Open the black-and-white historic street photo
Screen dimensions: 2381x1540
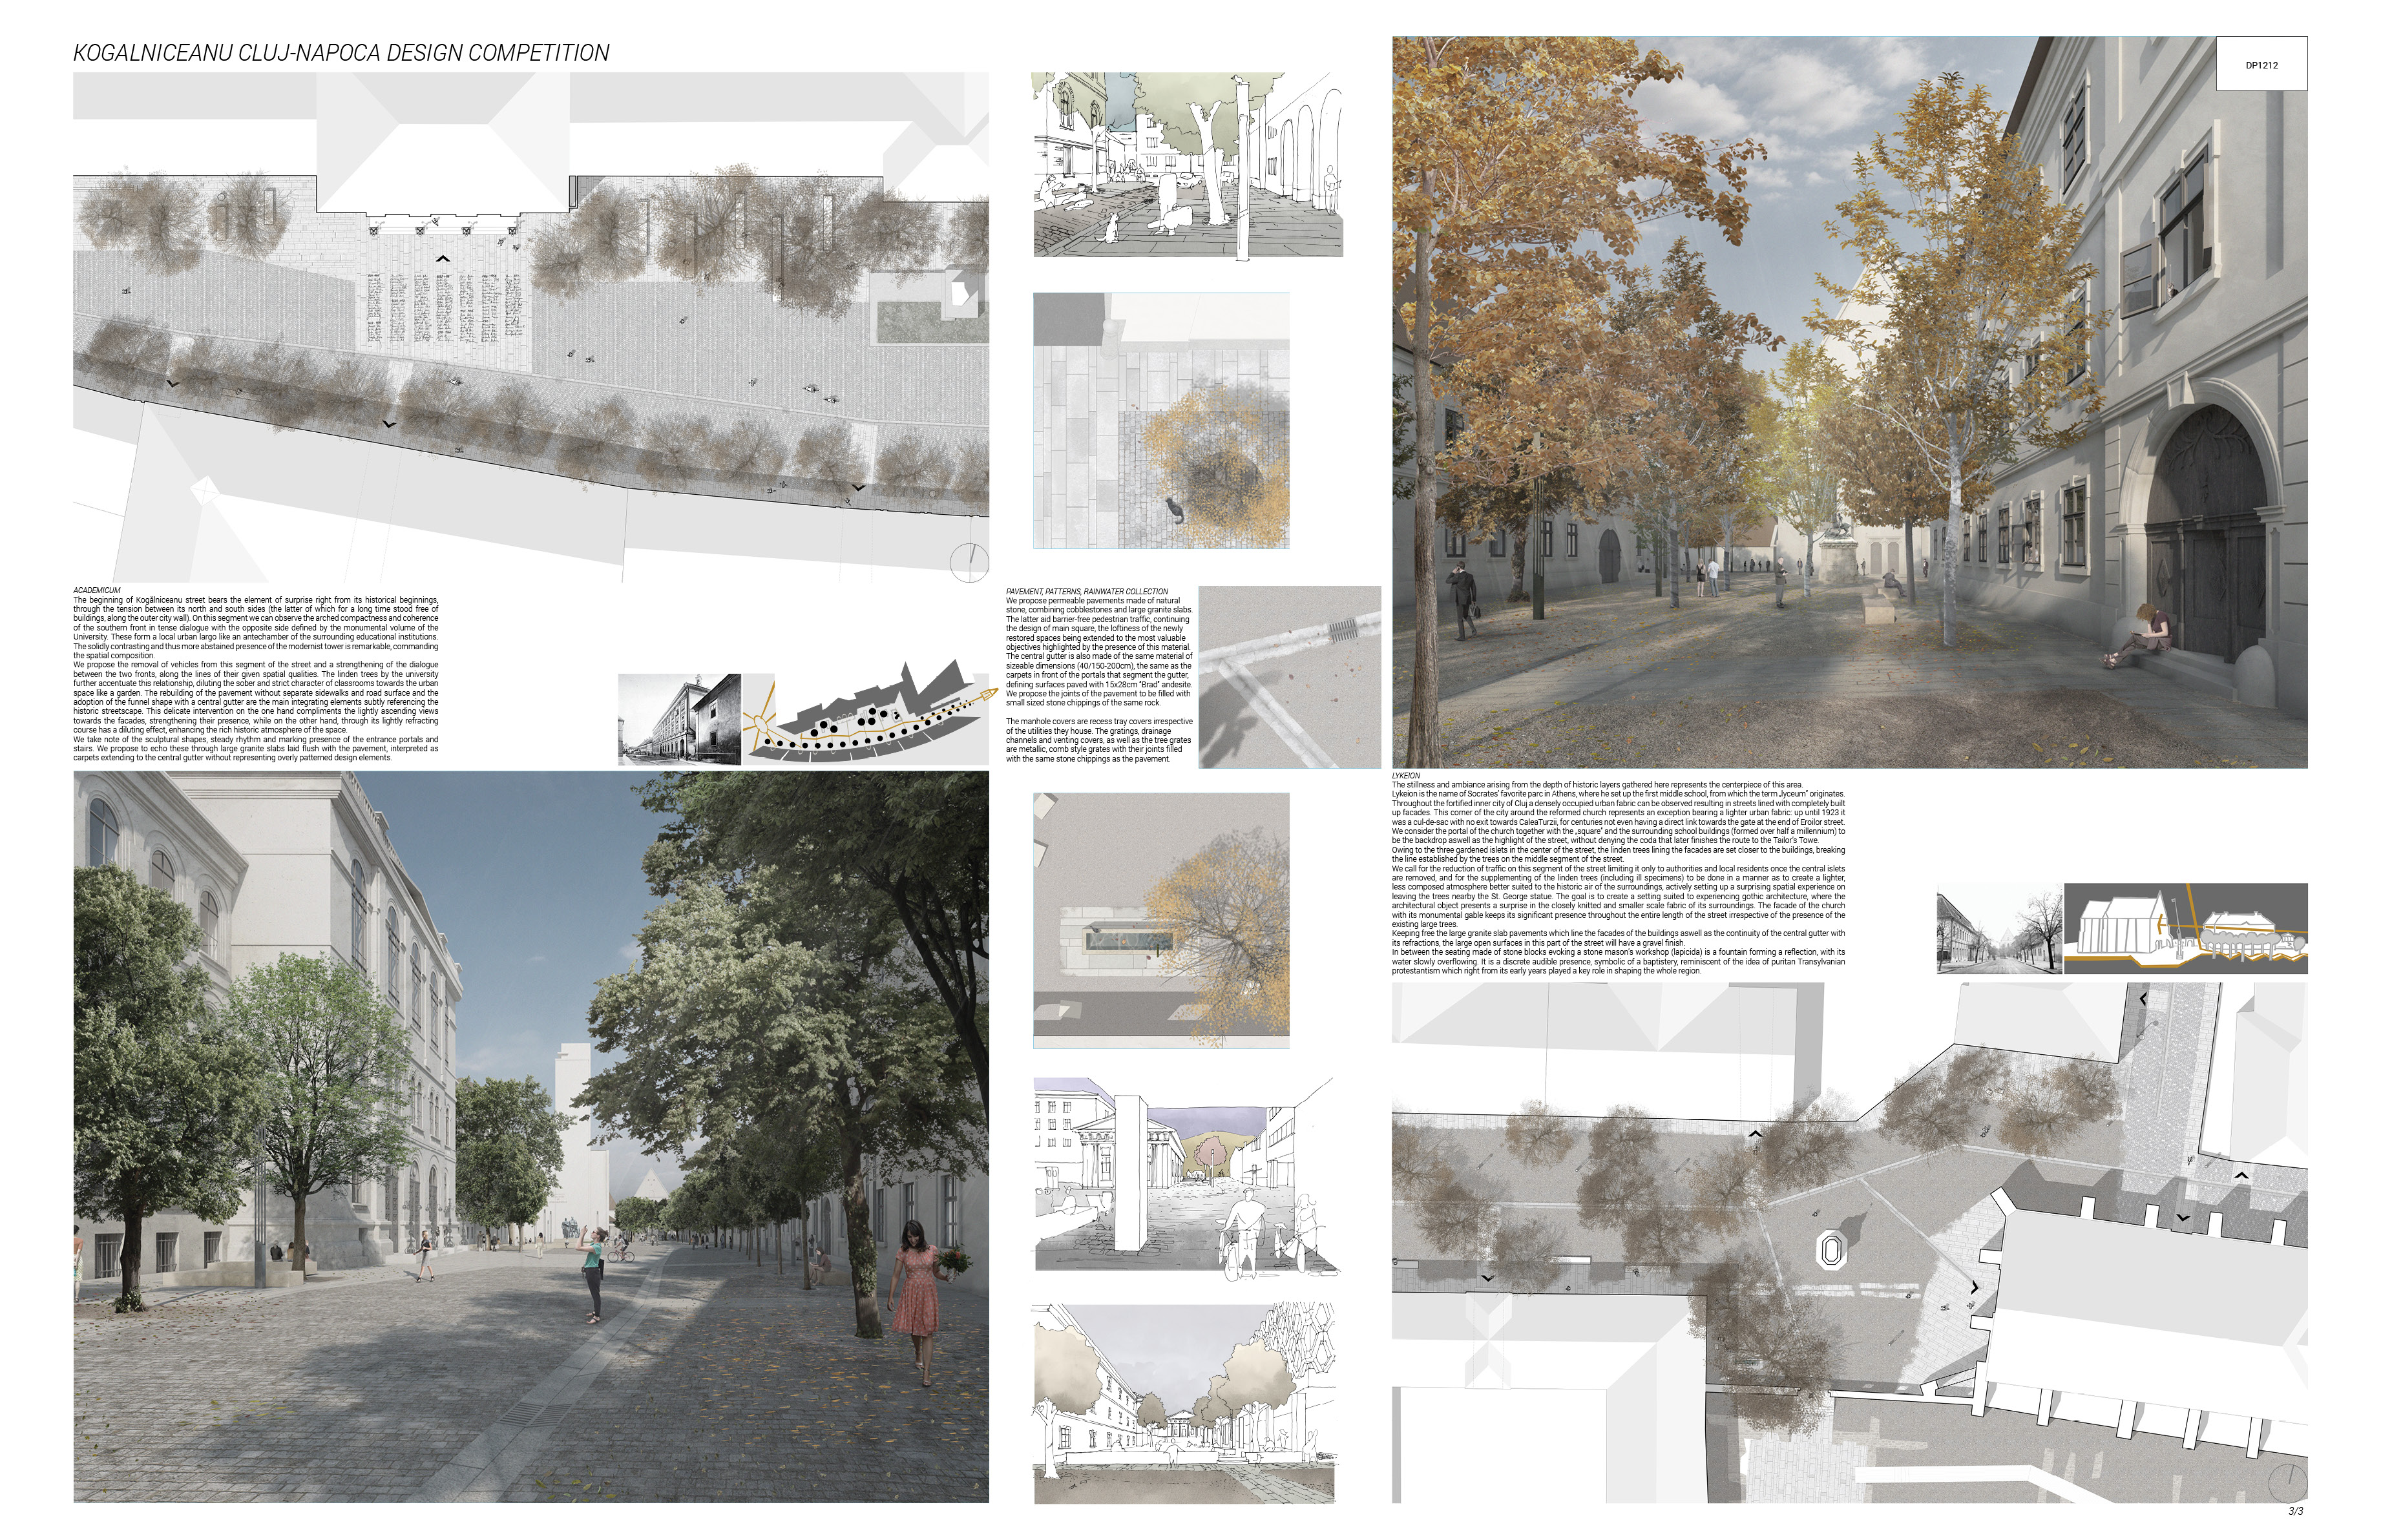point(678,719)
